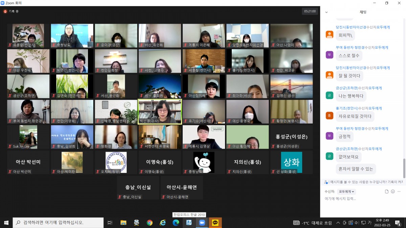The height and width of the screenshot is (228, 406).
Task: Click the red recording indicator icon
Action: click(x=5, y=11)
